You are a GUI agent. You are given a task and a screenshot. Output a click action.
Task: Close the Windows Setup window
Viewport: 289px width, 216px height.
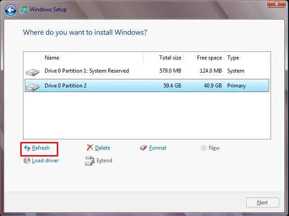coord(276,4)
